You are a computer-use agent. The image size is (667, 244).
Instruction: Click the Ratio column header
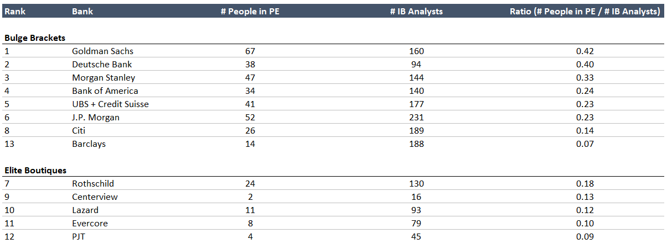pyautogui.click(x=585, y=11)
